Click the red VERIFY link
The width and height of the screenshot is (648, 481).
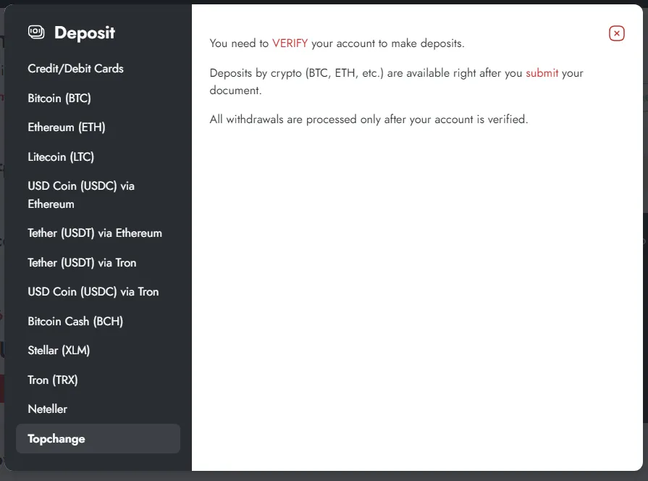click(290, 43)
